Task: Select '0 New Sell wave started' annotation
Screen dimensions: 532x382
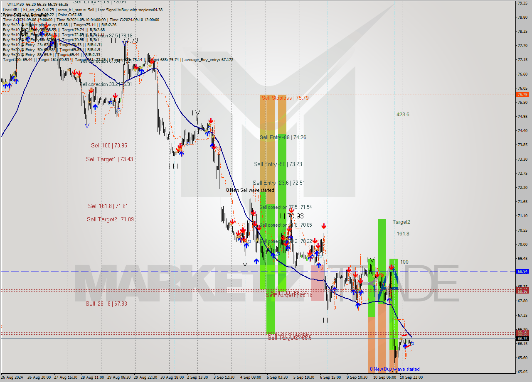Action: (250, 190)
